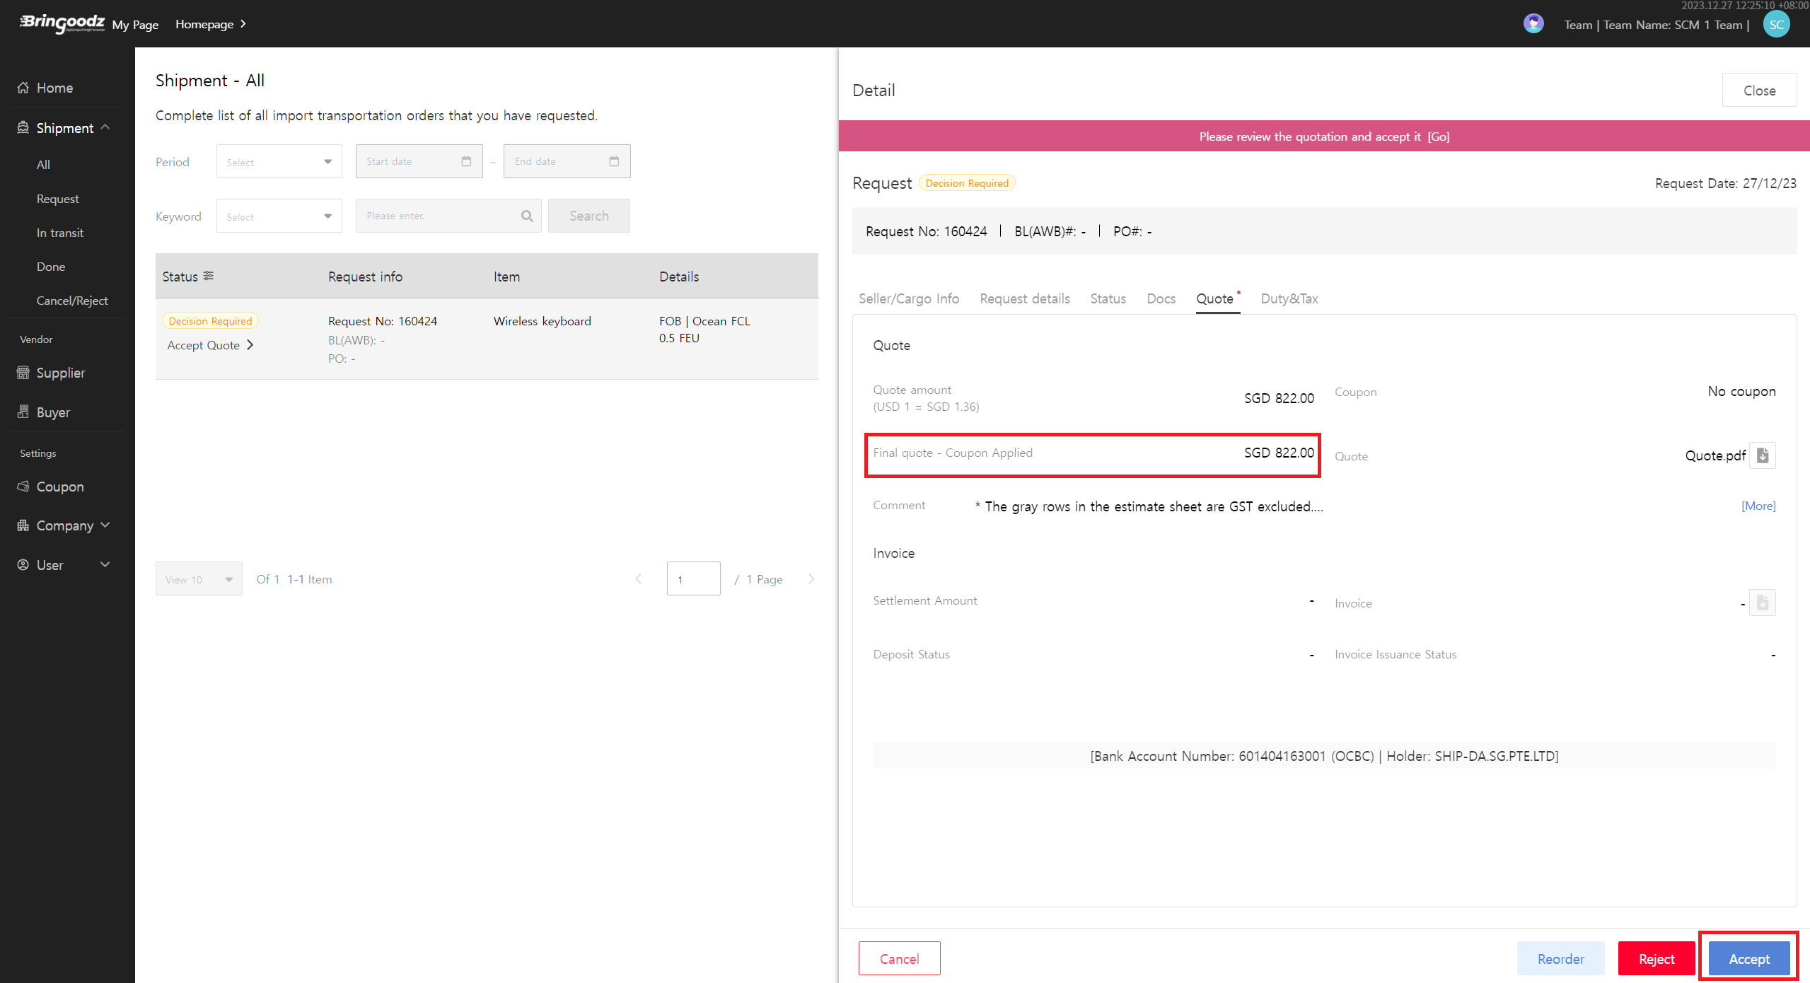Click the [More] comment link
The image size is (1810, 983).
pos(1758,506)
